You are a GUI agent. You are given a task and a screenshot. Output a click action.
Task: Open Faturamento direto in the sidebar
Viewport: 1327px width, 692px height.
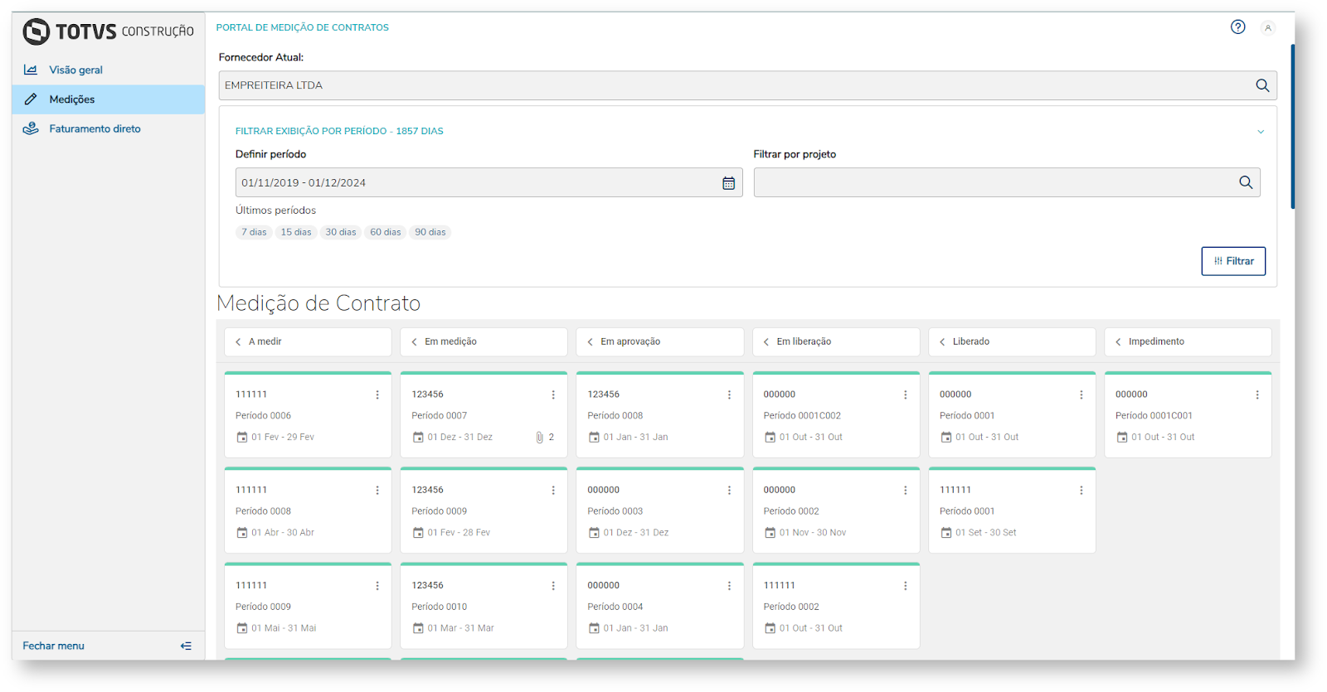coord(108,129)
